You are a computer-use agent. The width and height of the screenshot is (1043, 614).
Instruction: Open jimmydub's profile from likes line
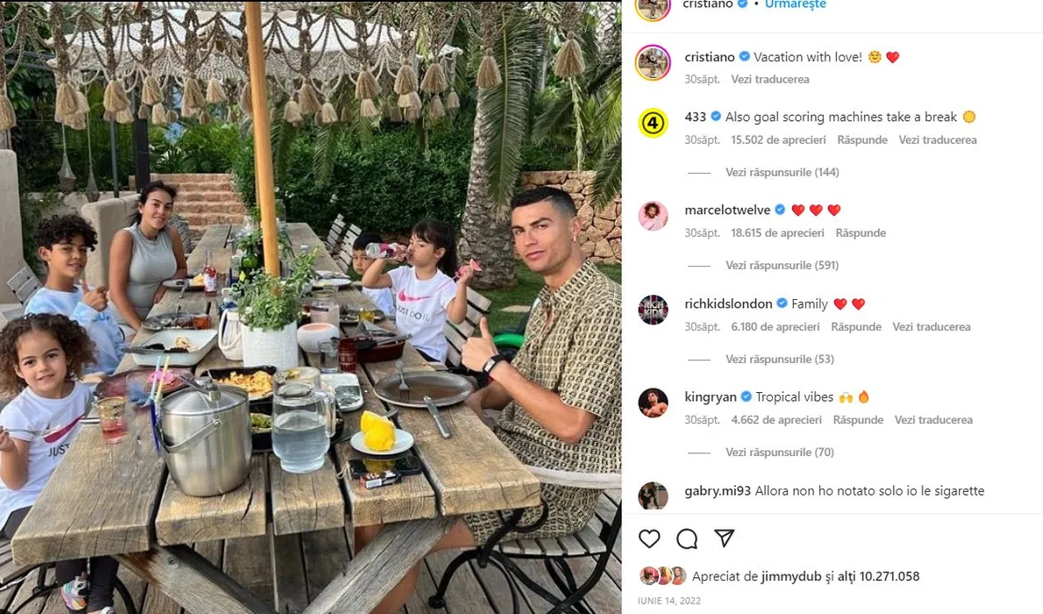(x=782, y=576)
